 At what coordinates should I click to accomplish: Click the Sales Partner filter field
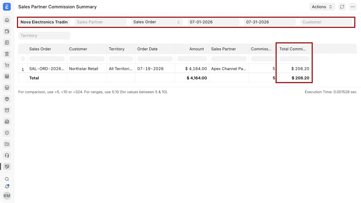pos(101,22)
